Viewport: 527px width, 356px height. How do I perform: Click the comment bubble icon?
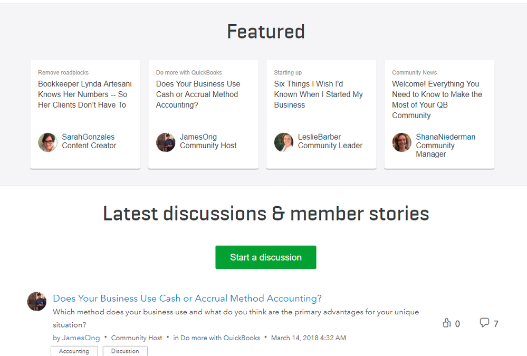(x=484, y=323)
